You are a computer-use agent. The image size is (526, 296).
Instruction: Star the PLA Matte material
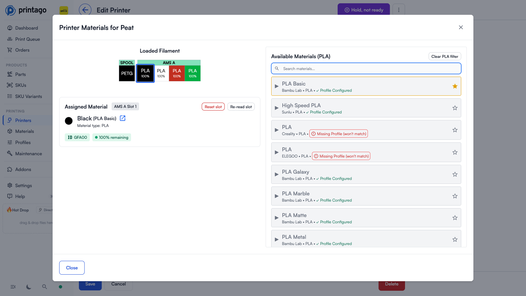coord(455,218)
